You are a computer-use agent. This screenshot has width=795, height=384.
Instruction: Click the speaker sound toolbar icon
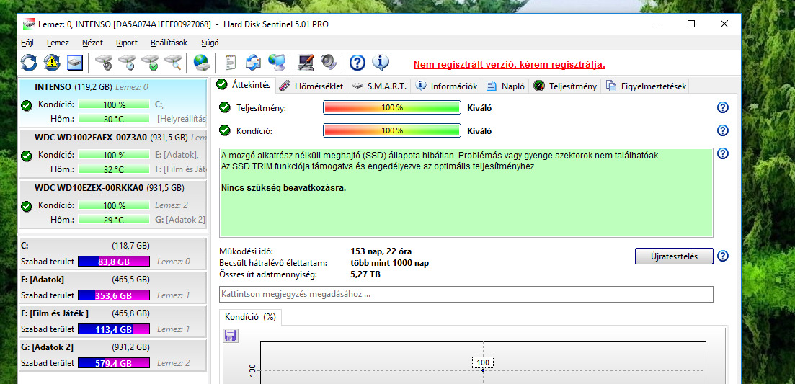(328, 63)
